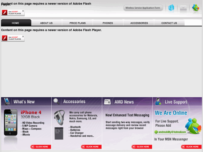Click the top Get Adobe Flash Player badge
Image resolution: width=203 pixels, height=152 pixels.
click(x=13, y=13)
